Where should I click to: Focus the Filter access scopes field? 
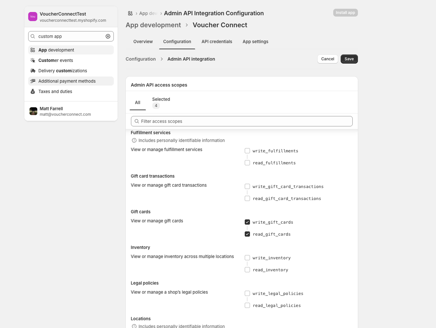pos(242,121)
